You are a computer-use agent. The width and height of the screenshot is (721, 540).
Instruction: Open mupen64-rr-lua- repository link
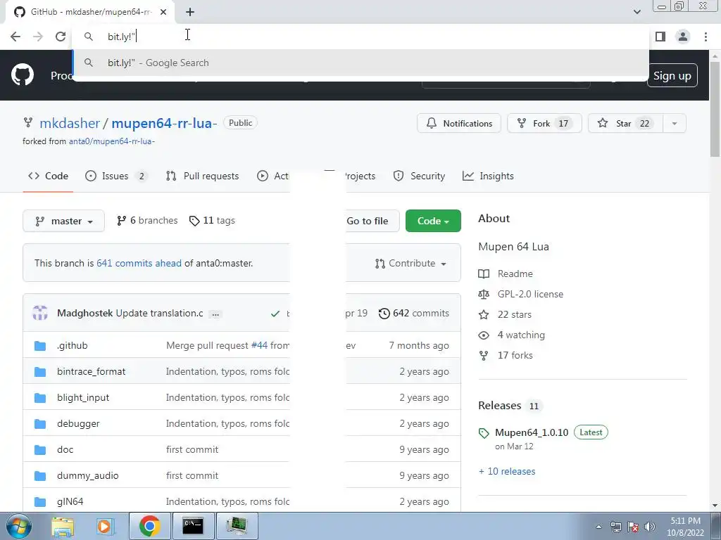point(164,123)
